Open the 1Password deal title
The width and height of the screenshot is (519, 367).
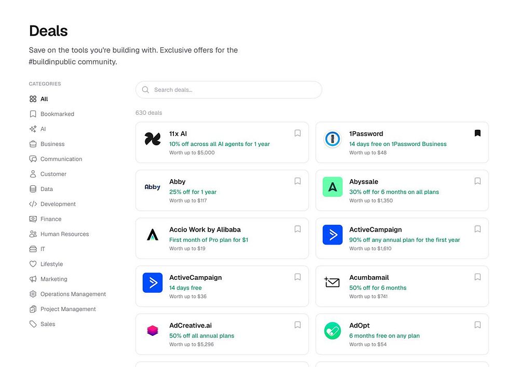366,134
